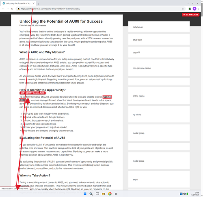Open a new tab with the plus button
This screenshot has width=203, height=197.
39,4
